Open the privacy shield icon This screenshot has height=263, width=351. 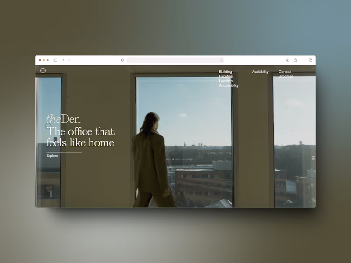coord(122,60)
